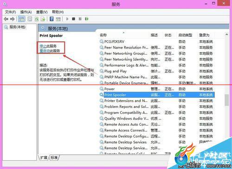232x169 pixels.
Task: Click the 停止 link to stop service
Action: (x=43, y=46)
